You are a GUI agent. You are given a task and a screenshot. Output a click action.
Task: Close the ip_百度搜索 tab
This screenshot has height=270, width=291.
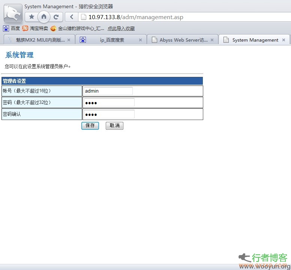click(141, 40)
